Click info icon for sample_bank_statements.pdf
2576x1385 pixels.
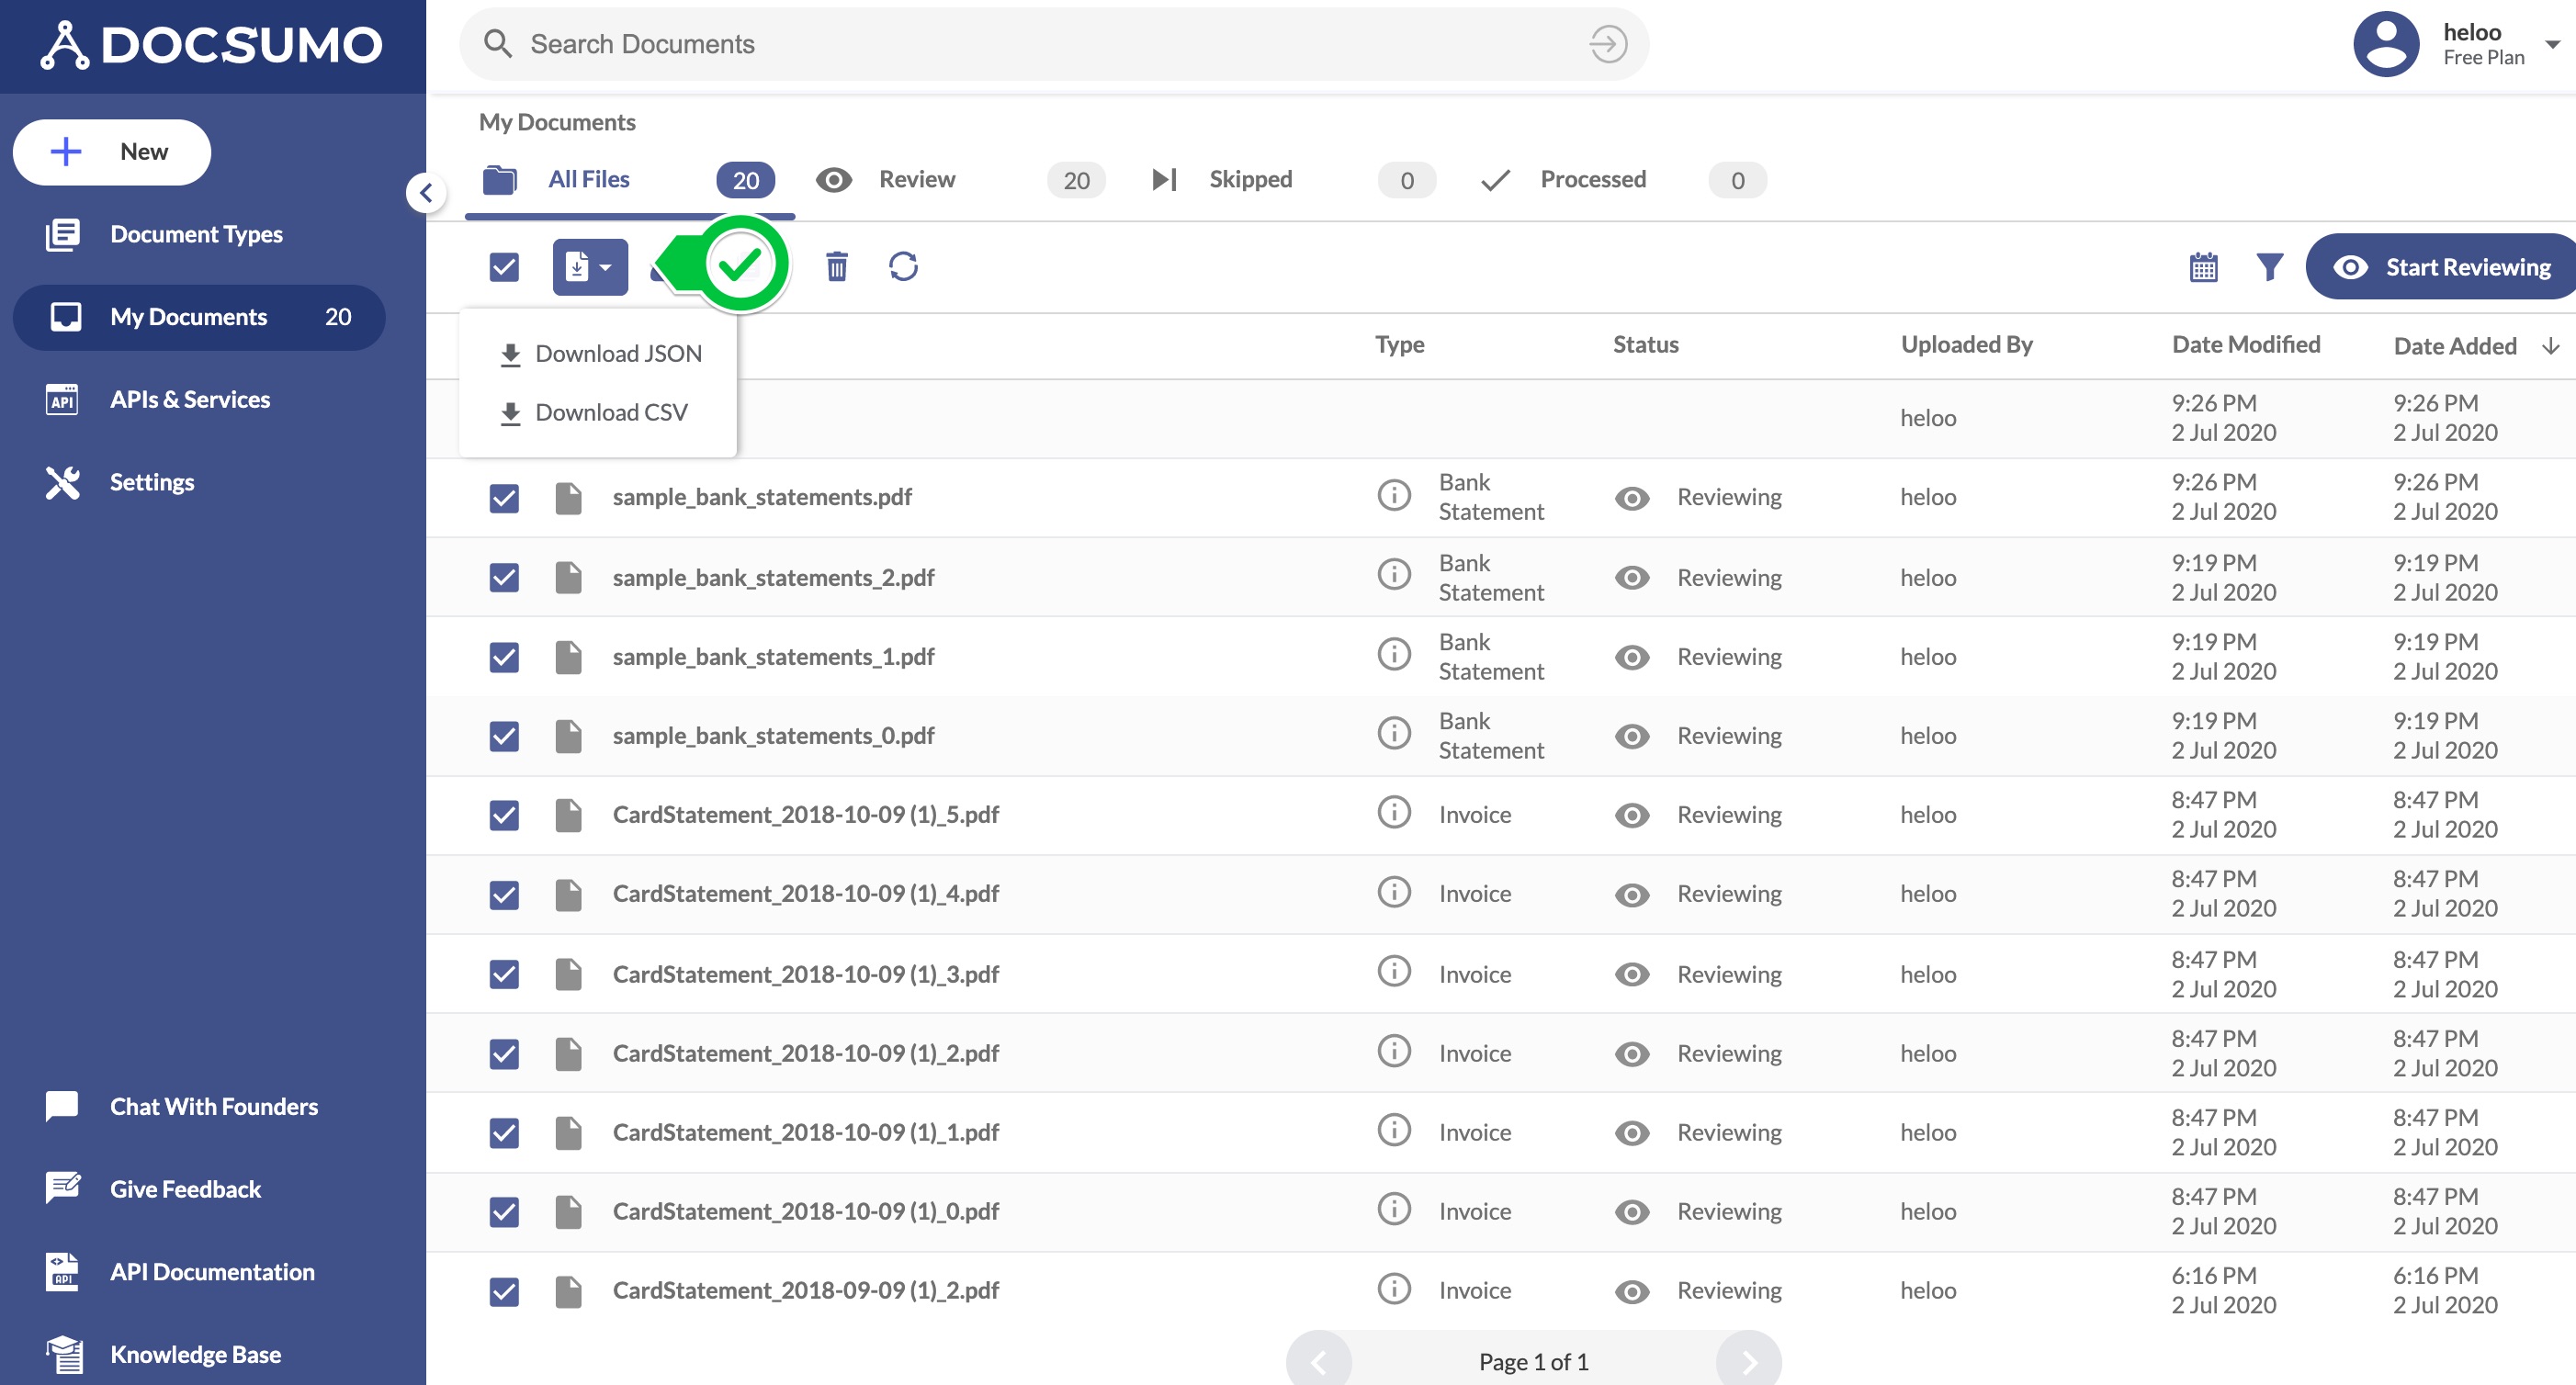[1394, 495]
